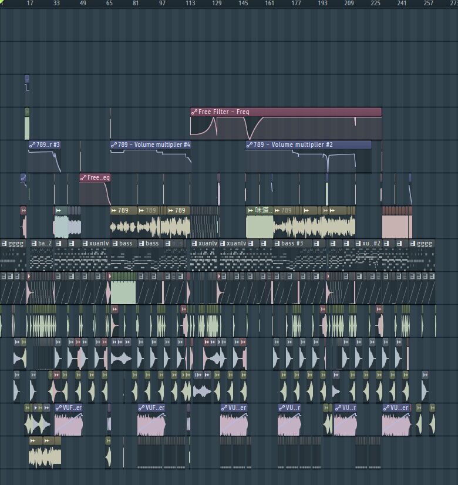The height and width of the screenshot is (485, 458).
Task: Select the 789 - Volume multiplier #4 clip title
Action: click(x=154, y=145)
